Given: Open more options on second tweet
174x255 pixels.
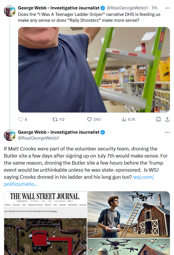Looking at the screenshot, I should click(167, 132).
